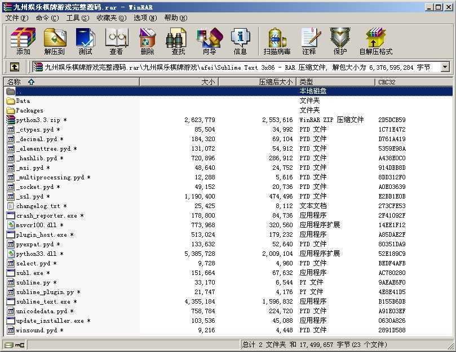The width and height of the screenshot is (456, 352).
Task: Expand the archive path dropdown arrow
Action: point(445,67)
